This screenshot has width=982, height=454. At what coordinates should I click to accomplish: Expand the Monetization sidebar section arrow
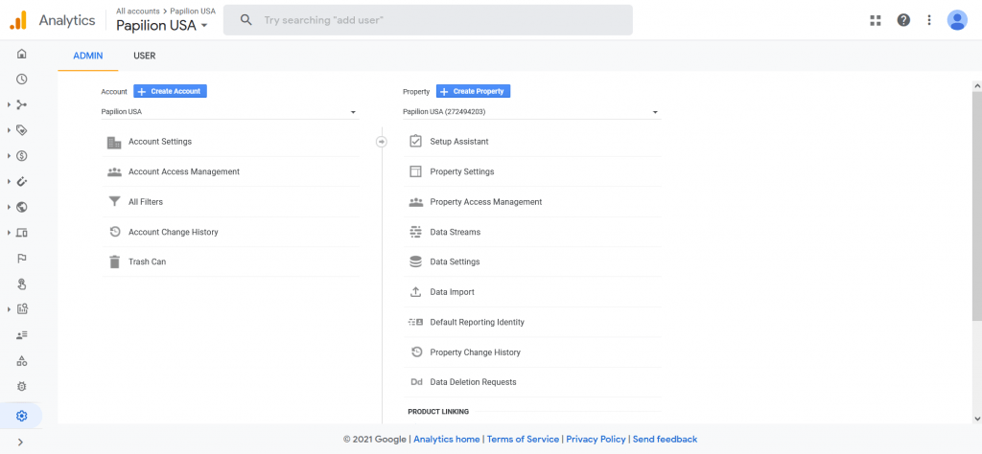[10, 156]
